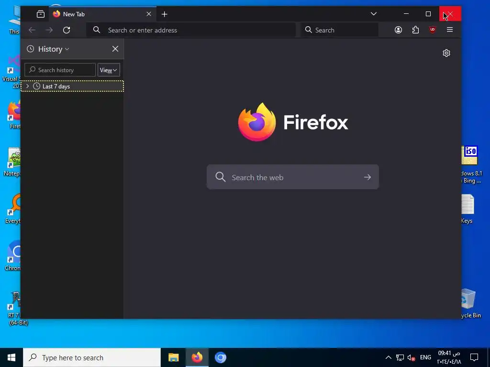Open a new tab with the plus button

pyautogui.click(x=165, y=14)
